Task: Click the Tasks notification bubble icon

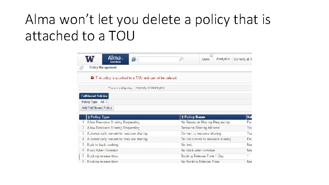Action: click(x=211, y=56)
